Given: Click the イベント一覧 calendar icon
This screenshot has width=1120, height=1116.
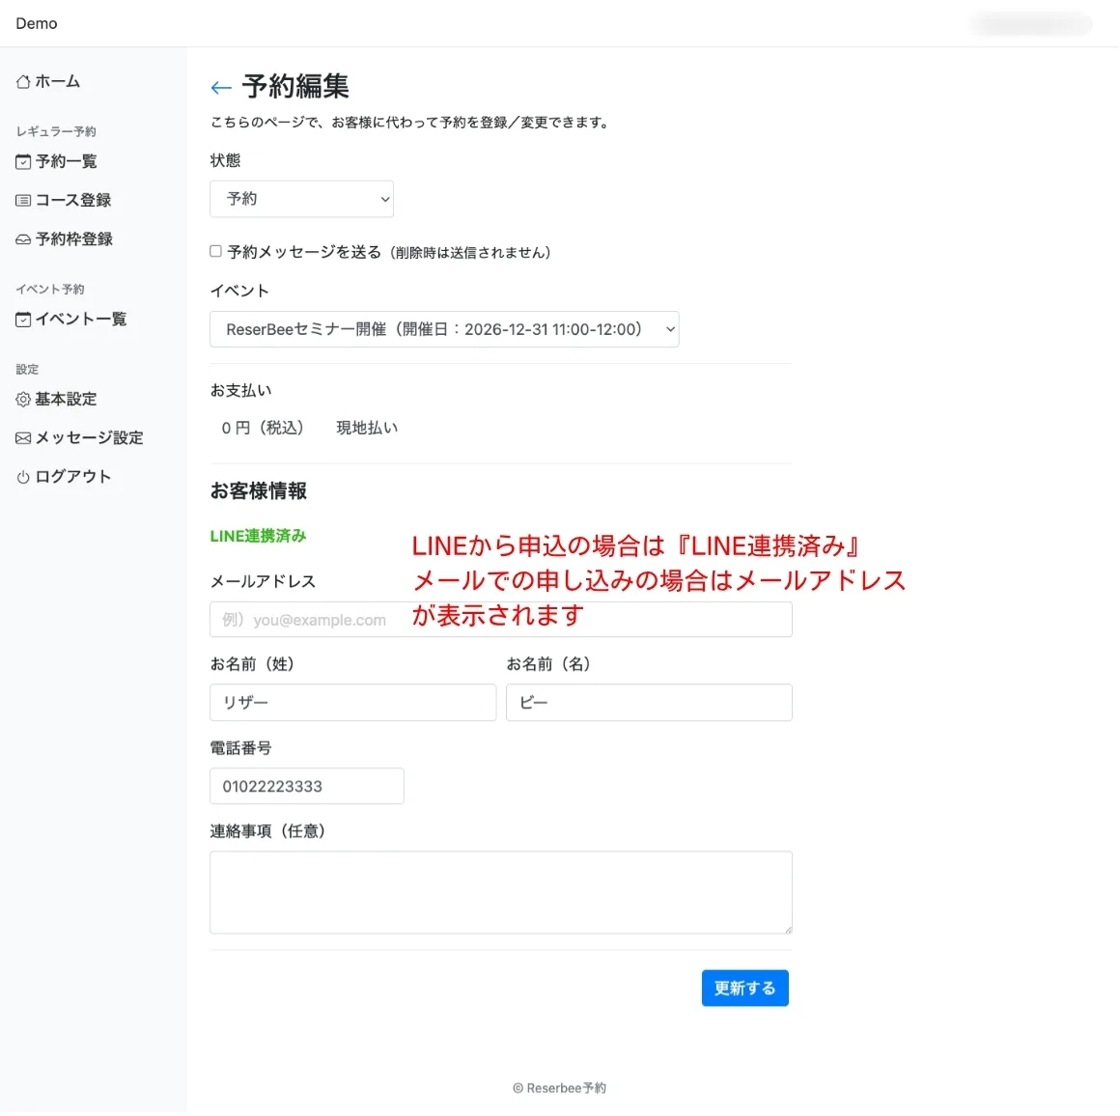Looking at the screenshot, I should (x=23, y=320).
